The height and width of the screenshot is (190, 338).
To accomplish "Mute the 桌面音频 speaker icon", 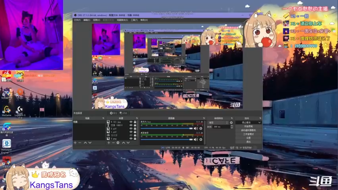I will click(196, 139).
